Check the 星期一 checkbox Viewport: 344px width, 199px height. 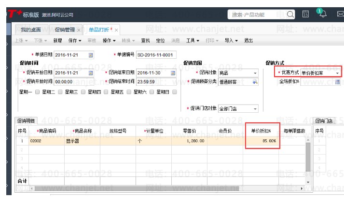tap(37, 92)
